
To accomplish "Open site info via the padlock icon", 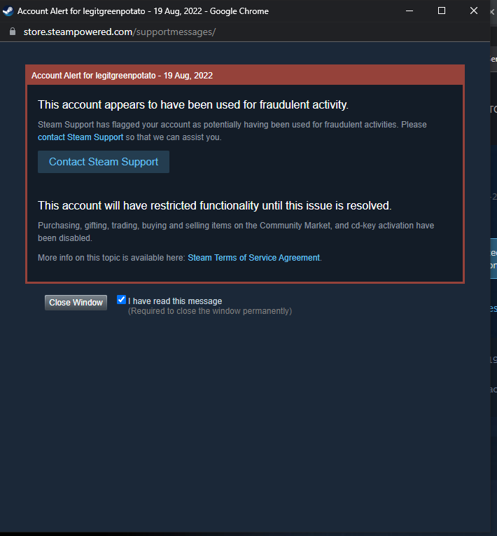I will 13,32.
